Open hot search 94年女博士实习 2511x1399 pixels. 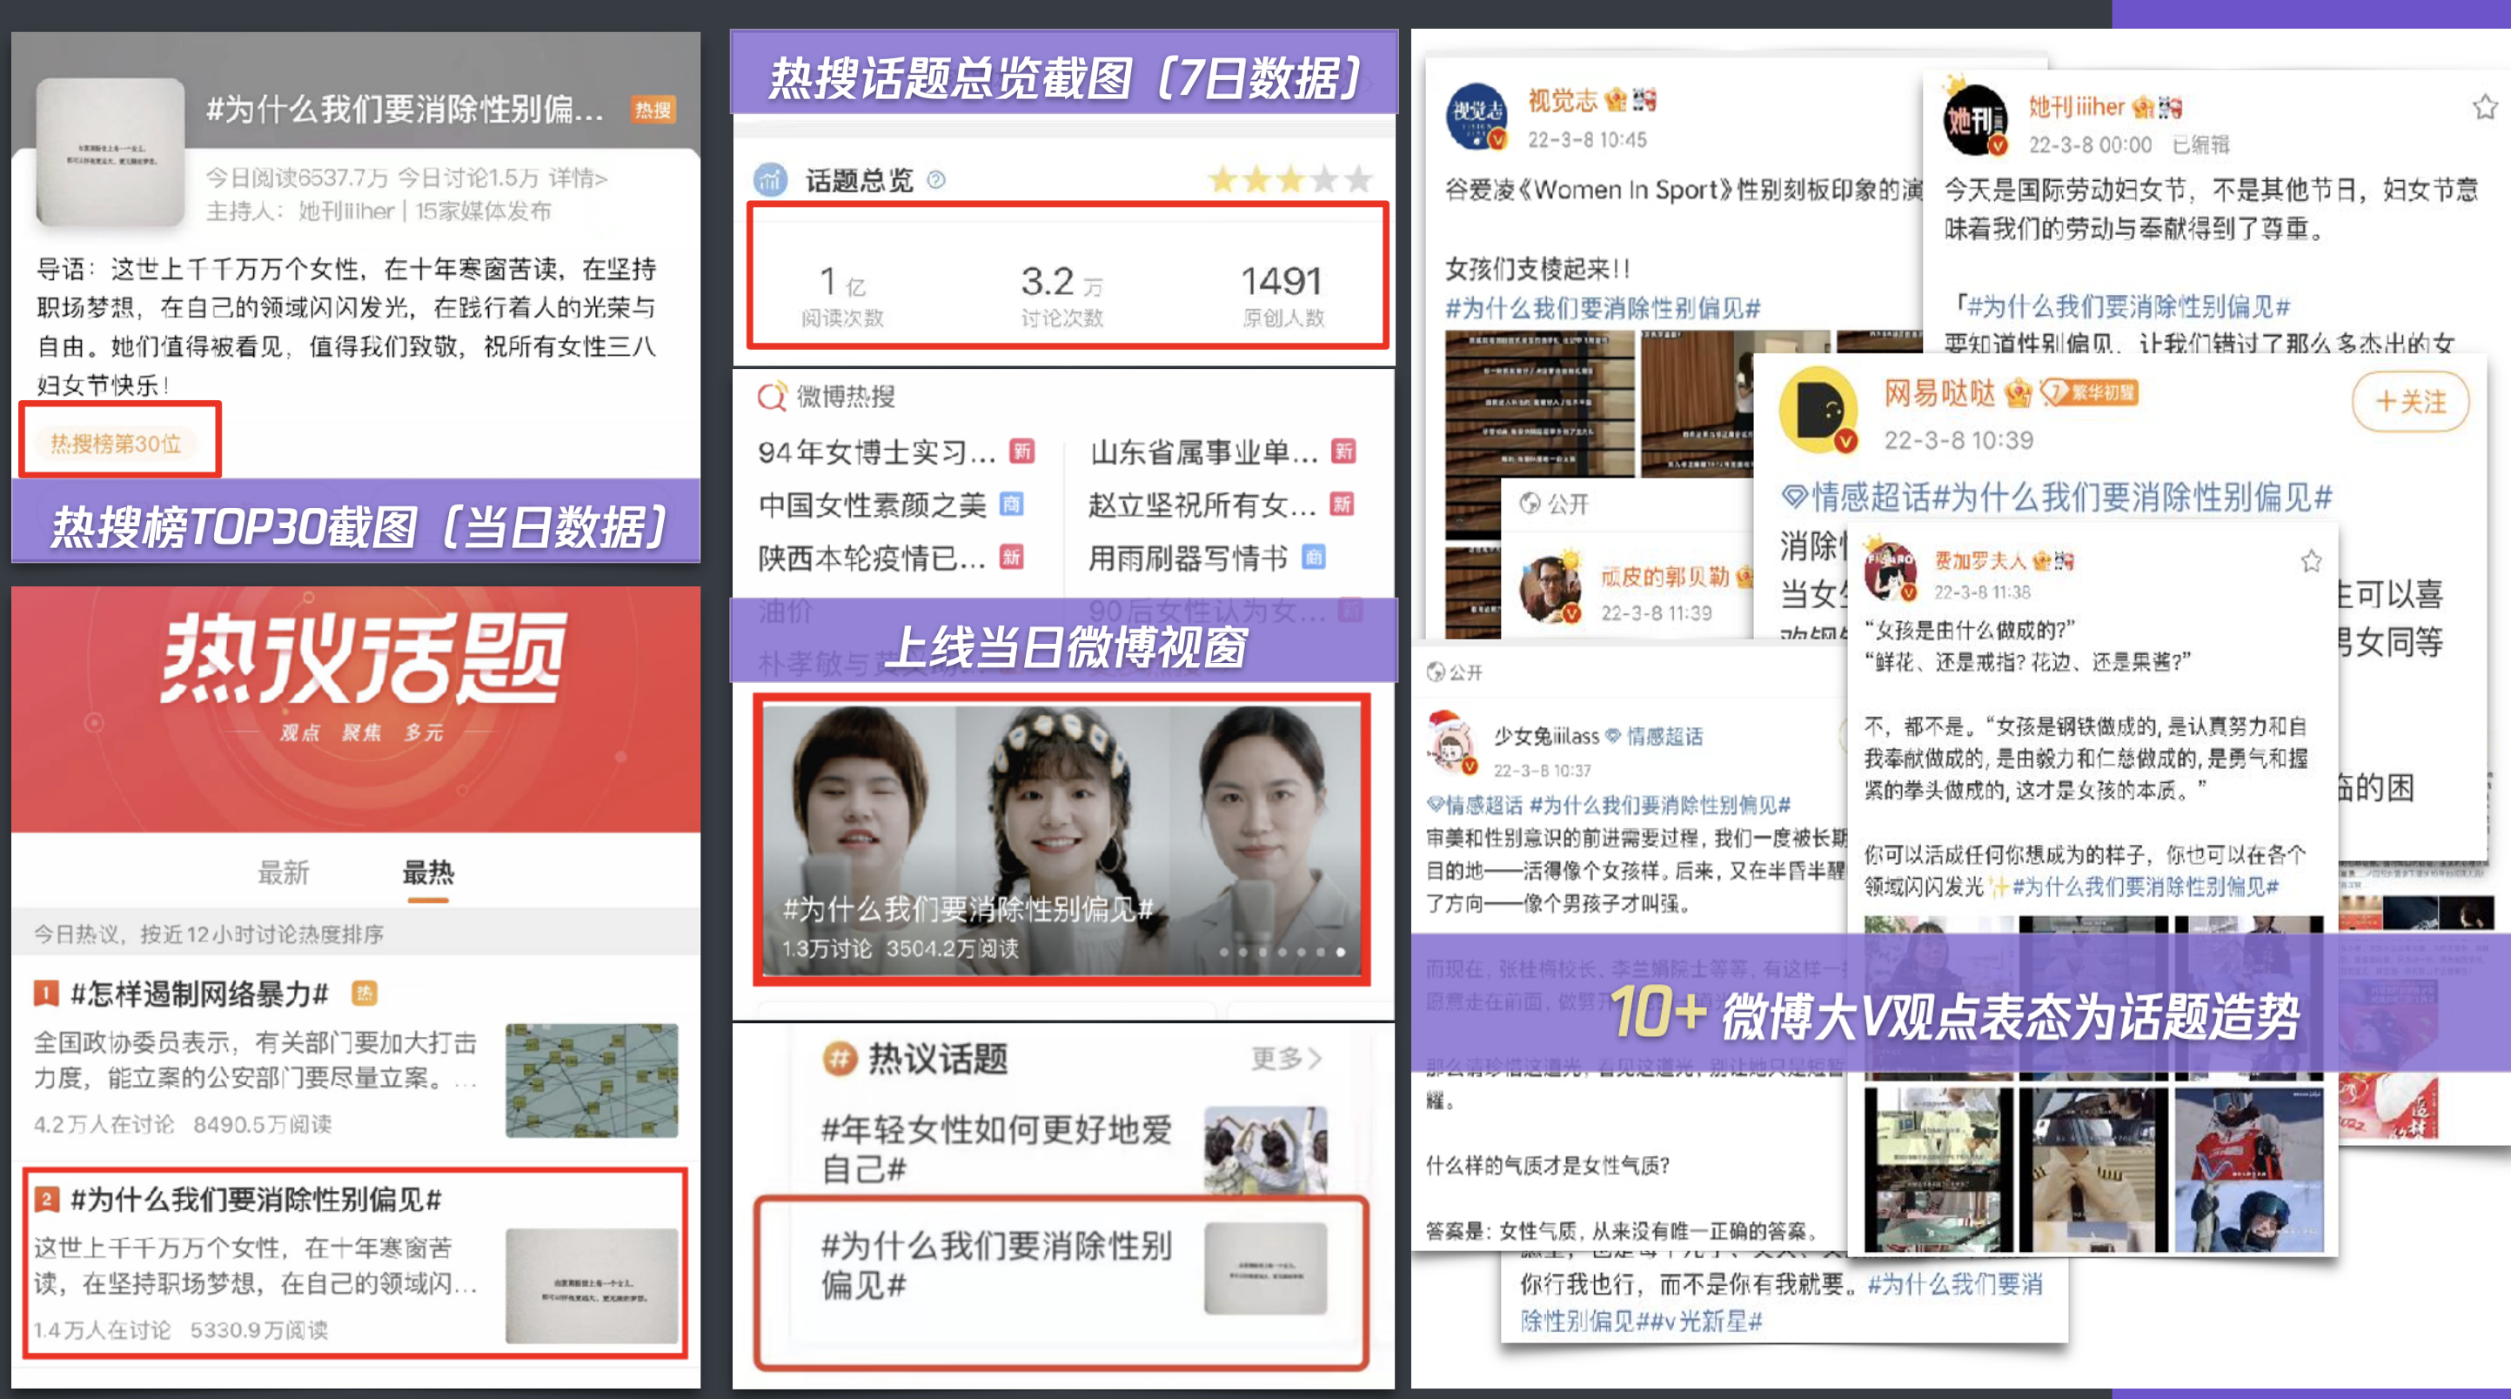point(876,452)
